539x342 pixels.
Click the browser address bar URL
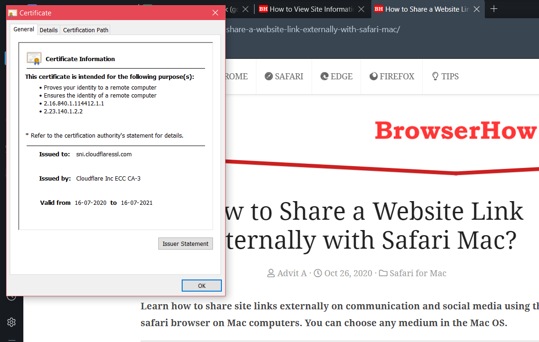coord(313,29)
